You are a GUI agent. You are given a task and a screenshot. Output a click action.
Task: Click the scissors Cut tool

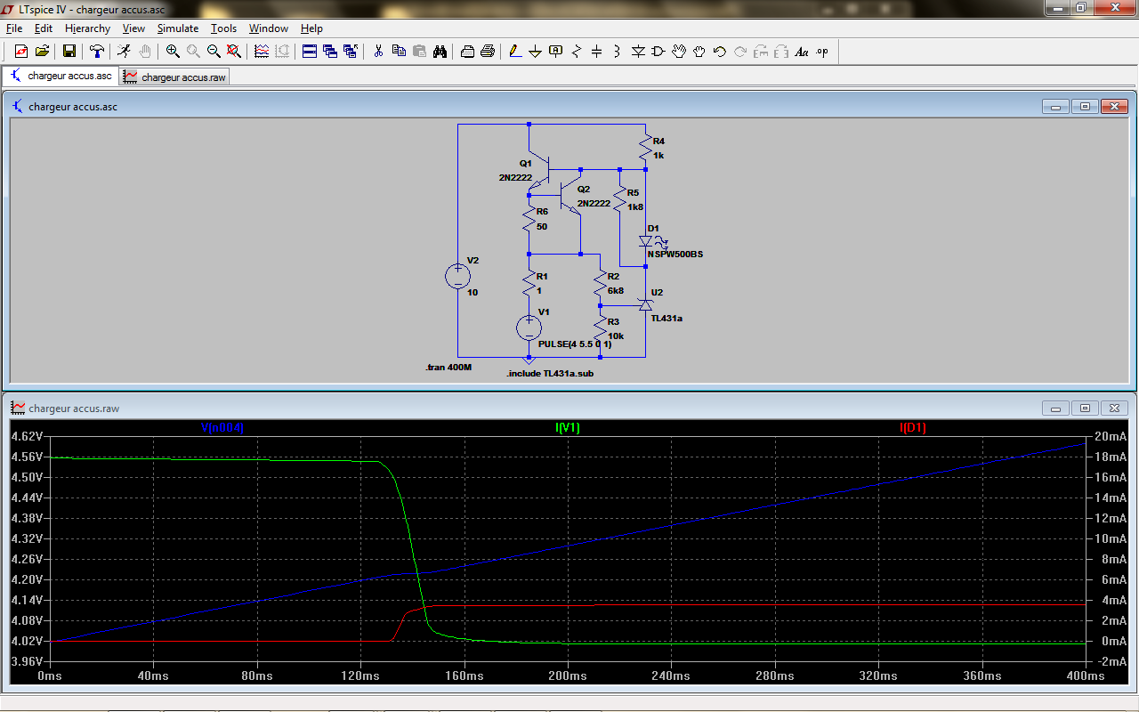coord(378,52)
